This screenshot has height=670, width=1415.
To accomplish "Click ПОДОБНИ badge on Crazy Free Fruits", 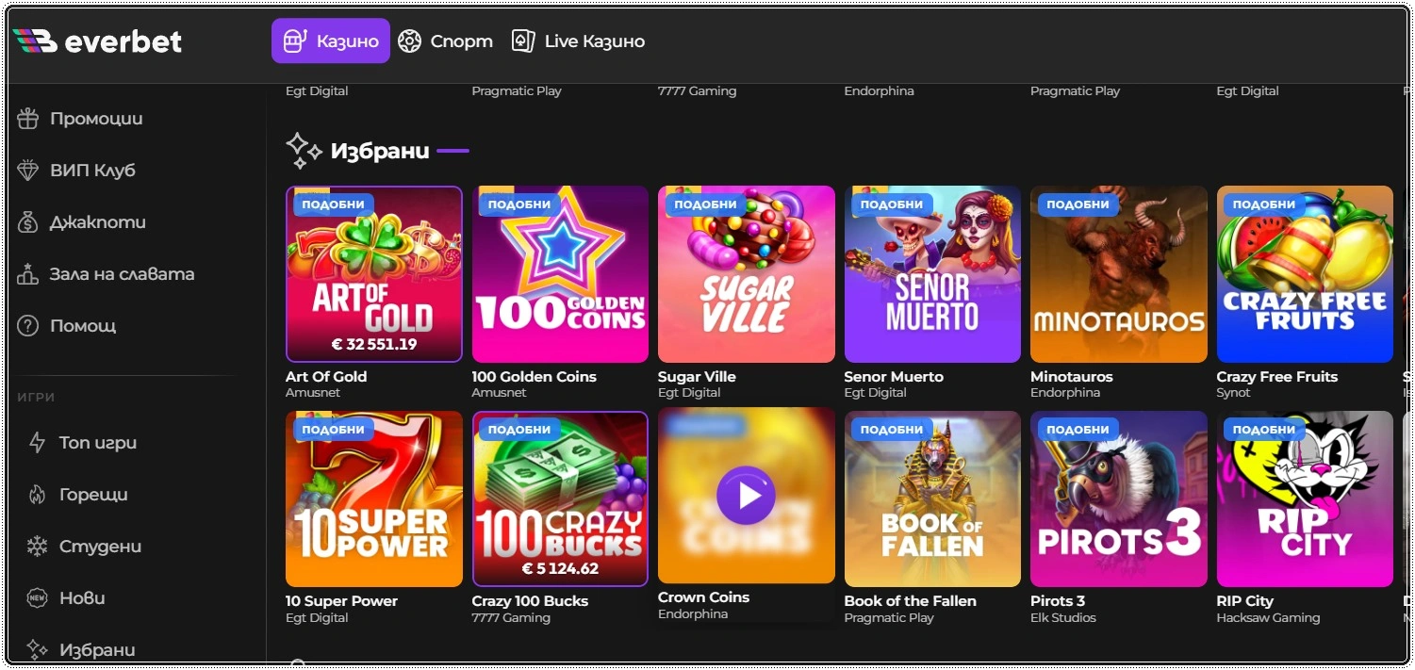I will pyautogui.click(x=1264, y=204).
